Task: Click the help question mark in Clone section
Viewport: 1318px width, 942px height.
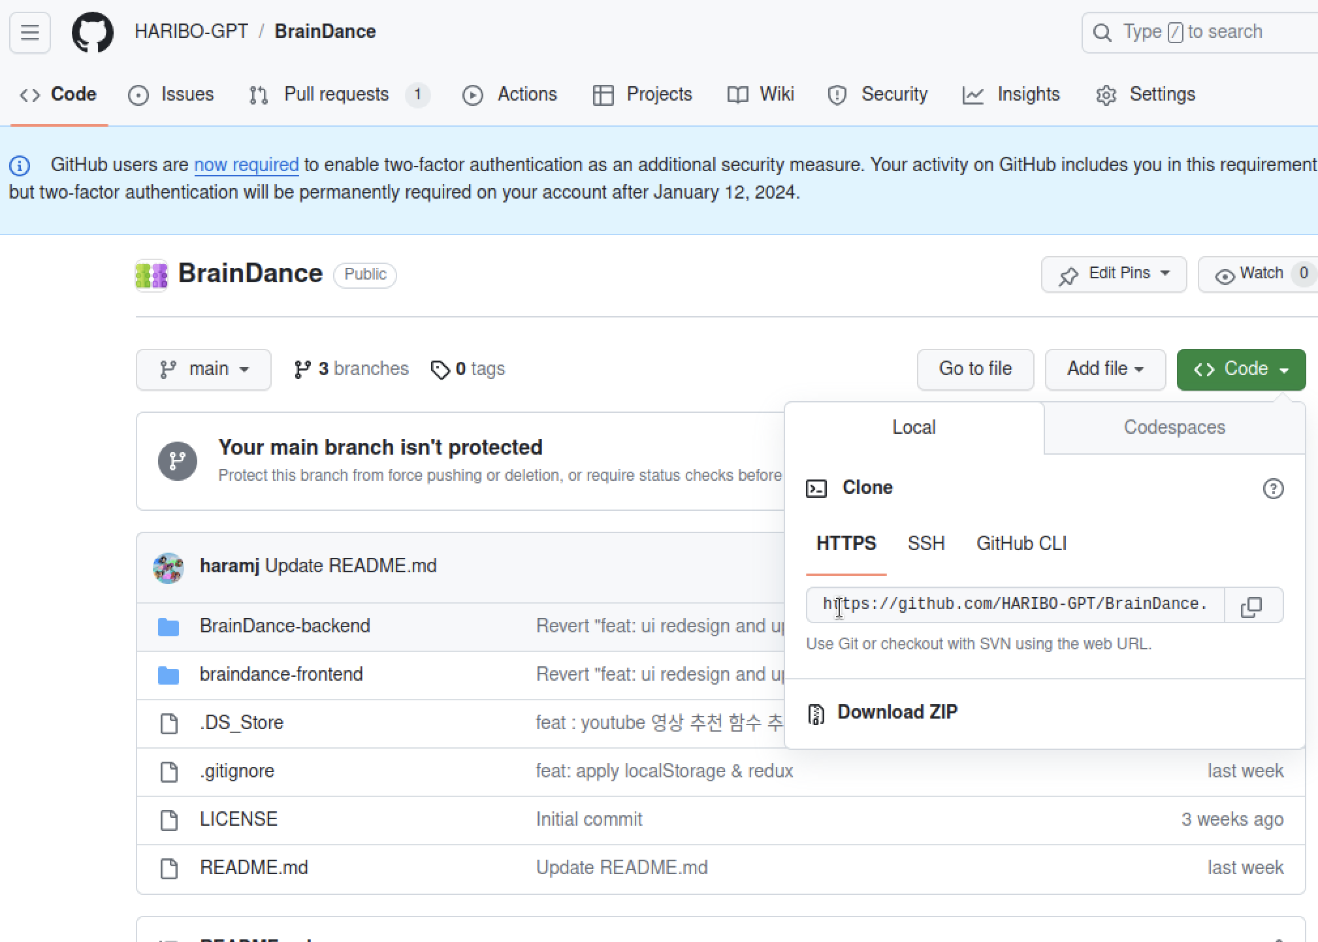Action: [x=1273, y=489]
